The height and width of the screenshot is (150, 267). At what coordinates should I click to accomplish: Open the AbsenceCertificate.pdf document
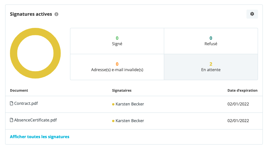click(x=35, y=120)
